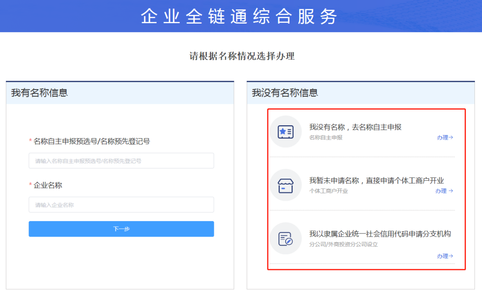The height and width of the screenshot is (291, 482).
Task: Open 办理 link for 分公司/外商投资分公司设立
Action: (x=445, y=256)
